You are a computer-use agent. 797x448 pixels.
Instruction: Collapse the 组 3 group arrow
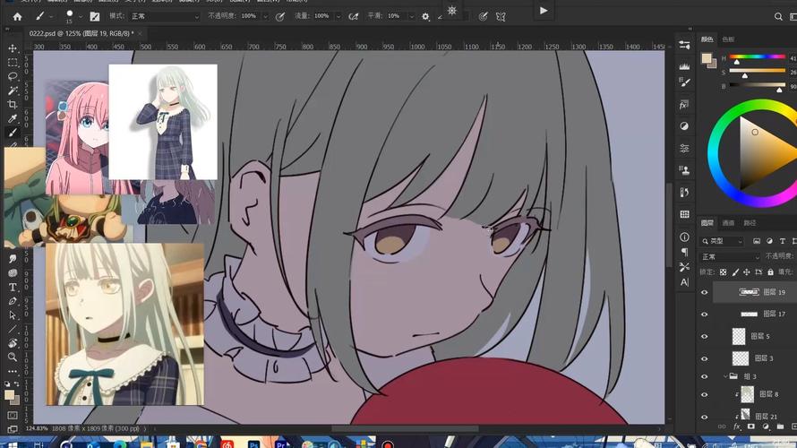pyautogui.click(x=725, y=376)
